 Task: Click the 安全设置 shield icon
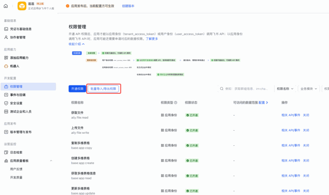(x=6, y=103)
